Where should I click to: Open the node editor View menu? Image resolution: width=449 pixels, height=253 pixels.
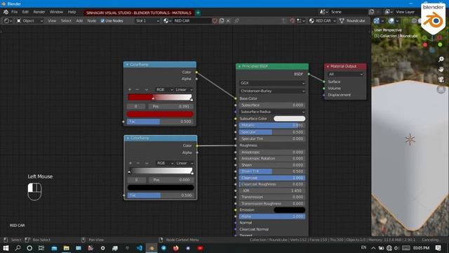pyautogui.click(x=52, y=20)
